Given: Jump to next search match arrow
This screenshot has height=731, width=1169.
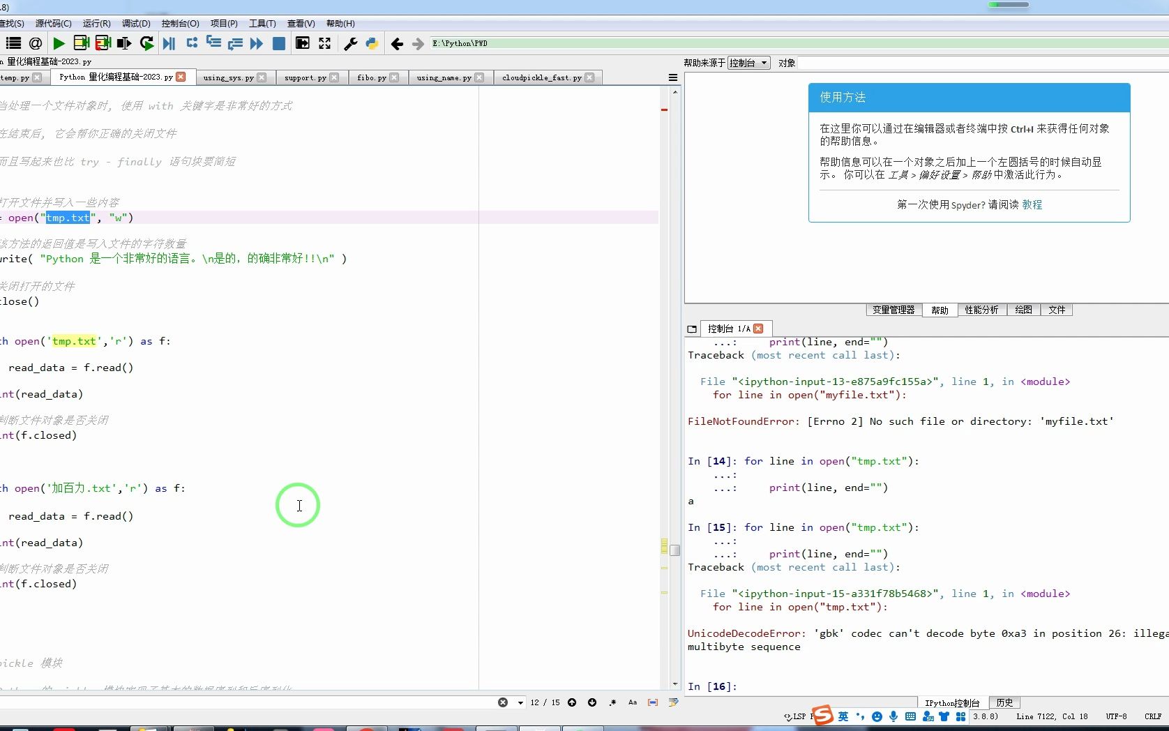Looking at the screenshot, I should pyautogui.click(x=592, y=702).
